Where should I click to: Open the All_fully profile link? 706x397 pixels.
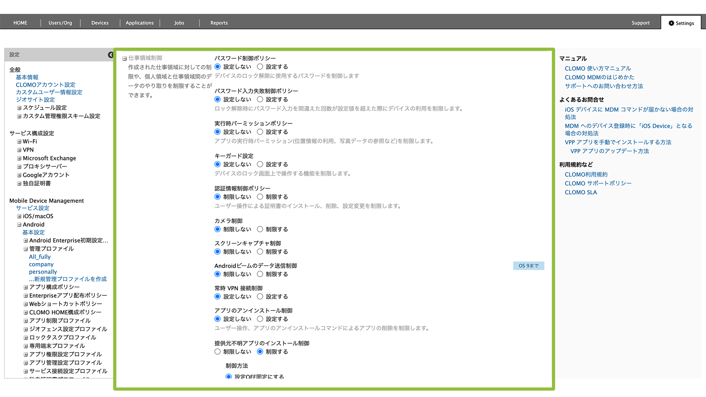click(x=40, y=257)
